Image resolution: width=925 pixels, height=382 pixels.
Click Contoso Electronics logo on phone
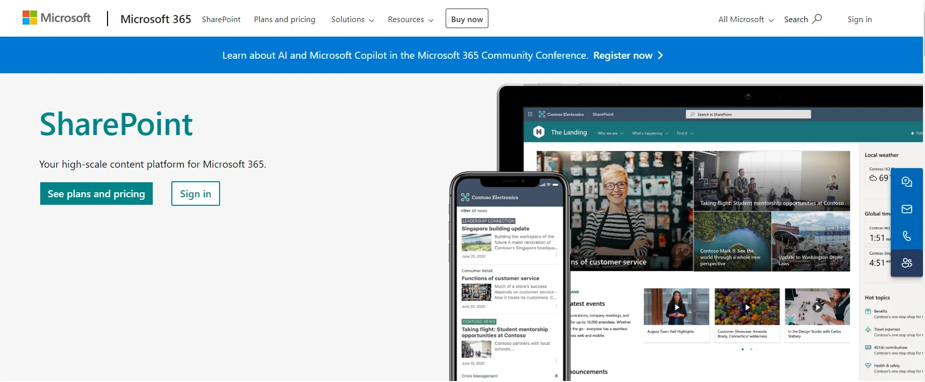tap(465, 197)
